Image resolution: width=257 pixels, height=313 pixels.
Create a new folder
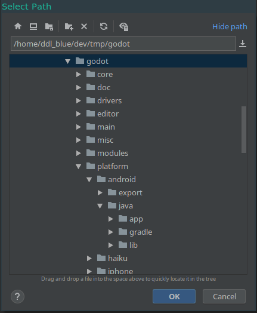[x=69, y=26]
